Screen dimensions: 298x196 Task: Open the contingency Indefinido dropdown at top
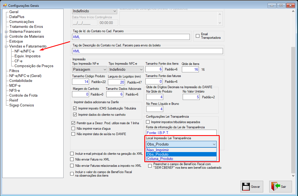94,11
